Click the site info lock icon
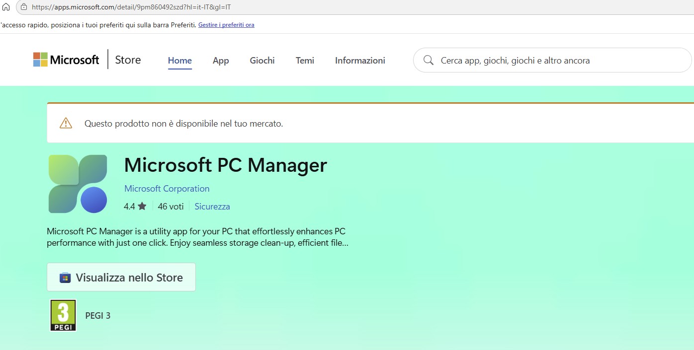 pos(23,7)
